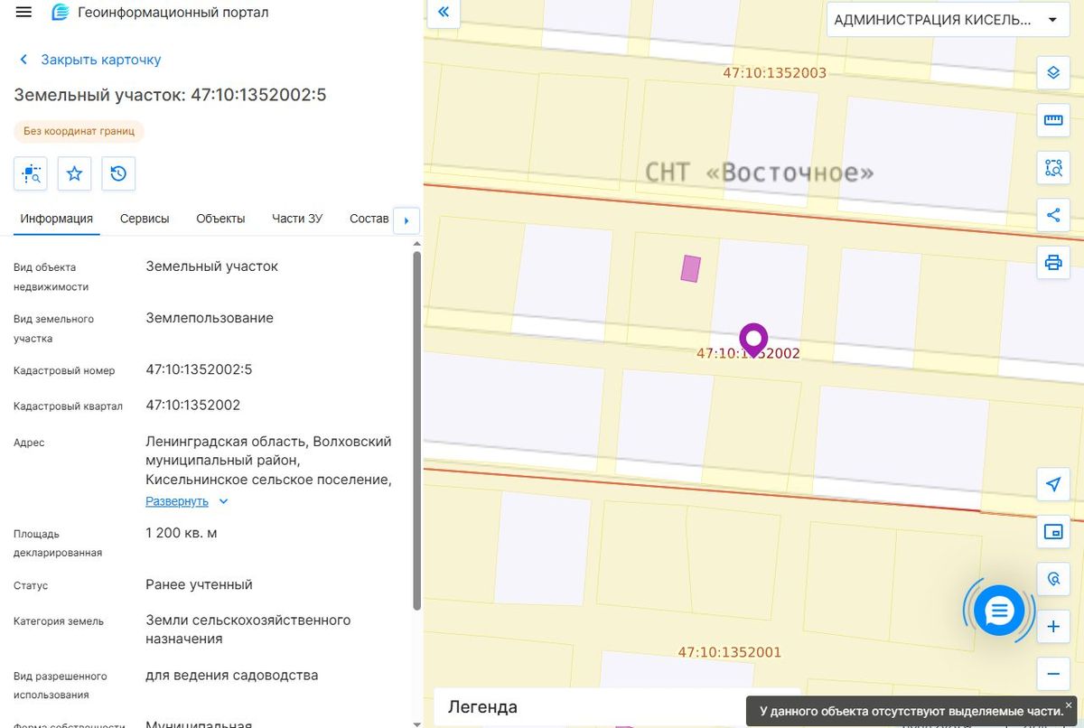Switch to the Состав tab
The width and height of the screenshot is (1084, 728).
tap(369, 219)
